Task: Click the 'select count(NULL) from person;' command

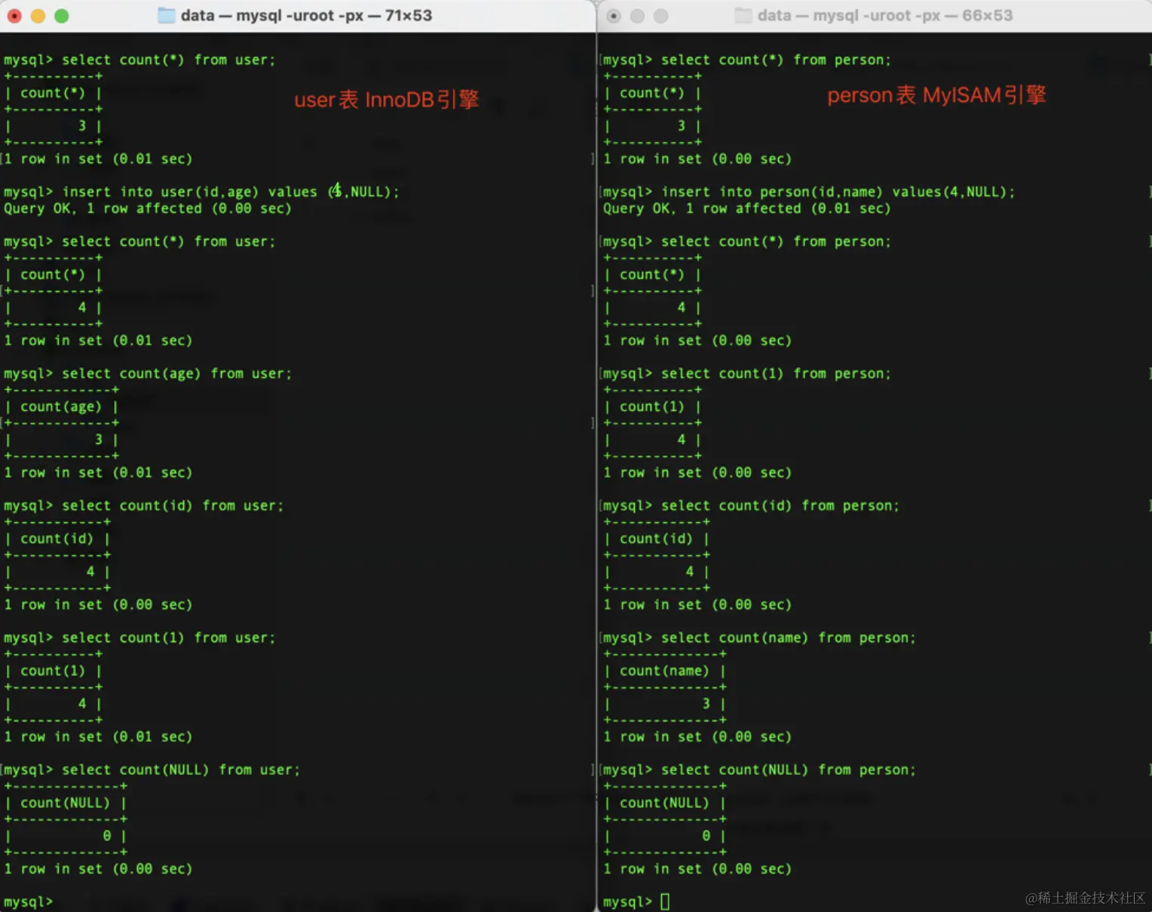Action: pos(789,770)
